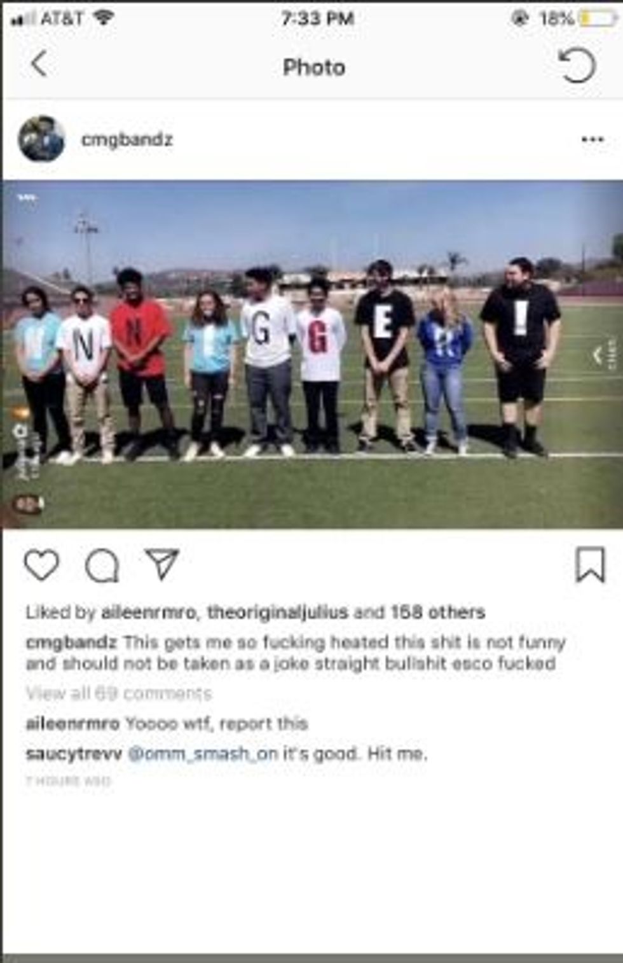Tap the comment bubble icon
623x963 pixels.
[102, 565]
